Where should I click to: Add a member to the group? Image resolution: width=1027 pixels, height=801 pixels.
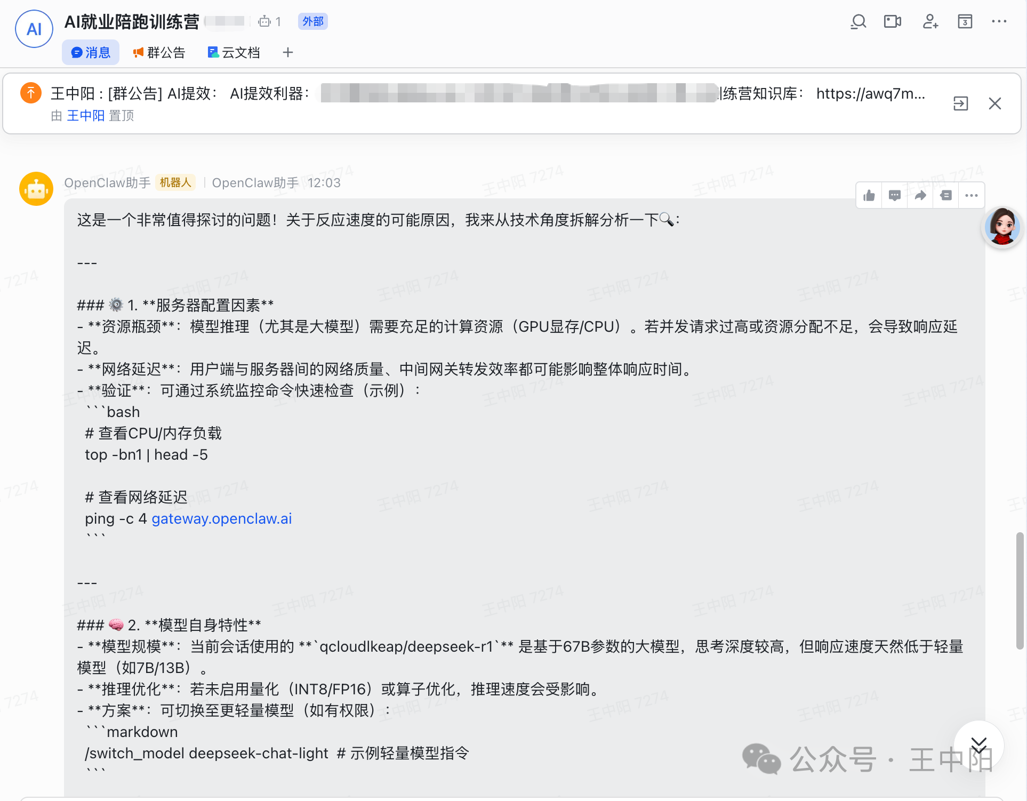click(x=930, y=22)
